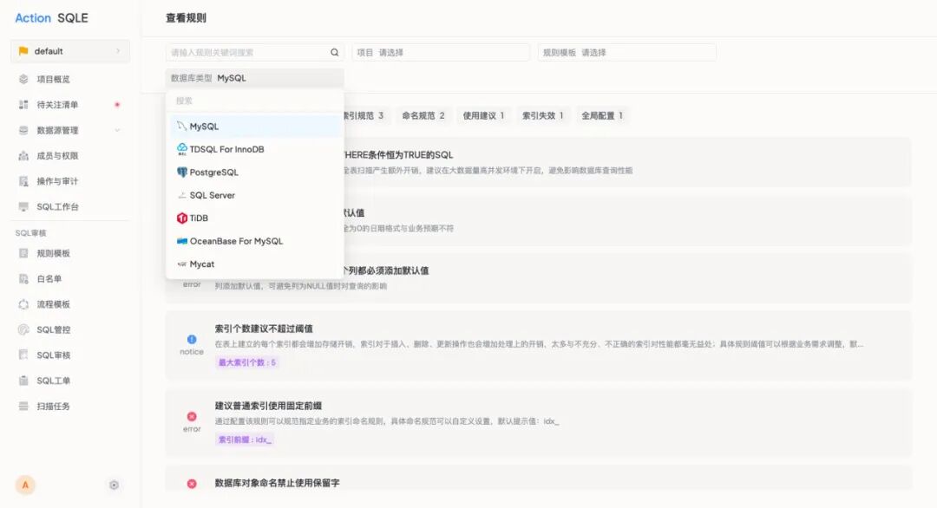The image size is (937, 508).
Task: Click the 操作与审计 sidebar icon
Action: point(23,181)
